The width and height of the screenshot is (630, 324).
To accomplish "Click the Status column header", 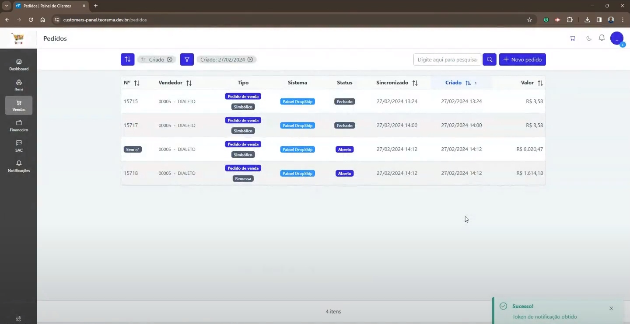I will (x=345, y=83).
